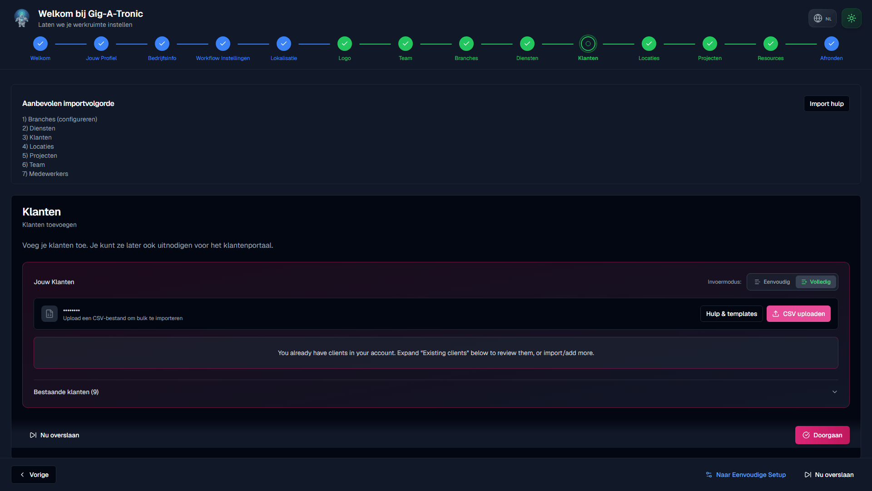Go to the Afronden step circle
The width and height of the screenshot is (872, 491).
(x=832, y=44)
